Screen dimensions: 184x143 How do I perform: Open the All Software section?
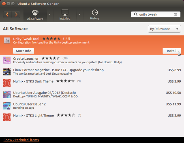(35, 15)
